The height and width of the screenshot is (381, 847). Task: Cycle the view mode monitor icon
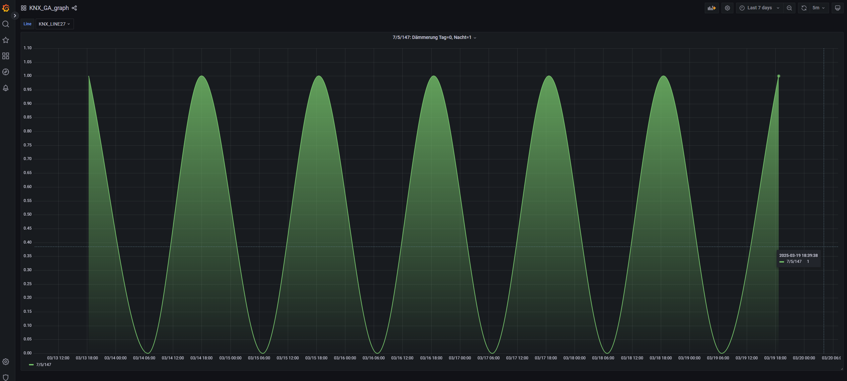(x=838, y=8)
